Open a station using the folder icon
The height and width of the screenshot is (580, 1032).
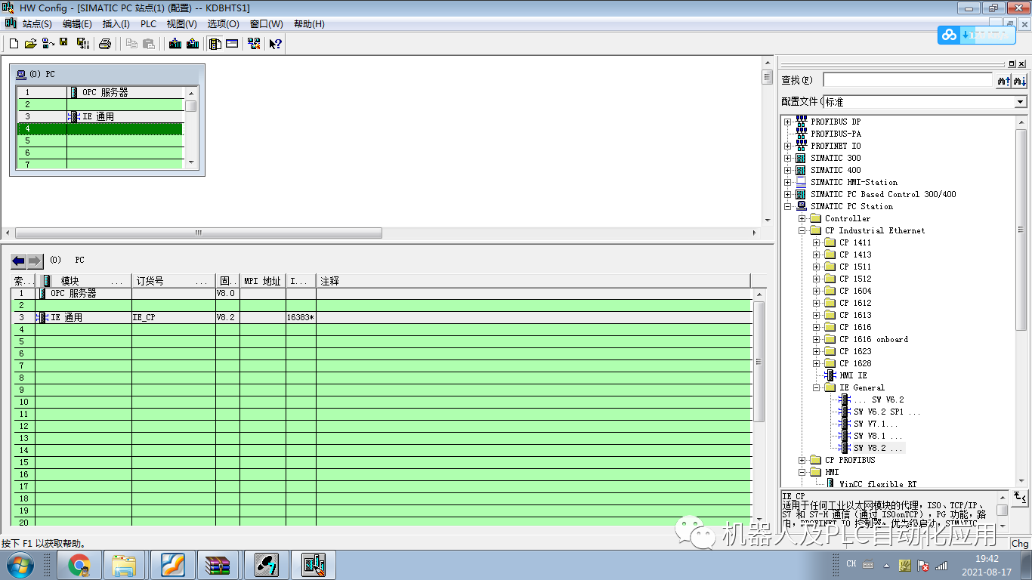(30, 44)
